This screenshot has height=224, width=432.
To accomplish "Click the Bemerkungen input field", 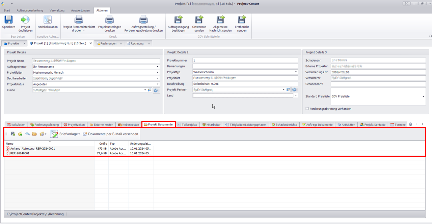I will pyautogui.click(x=245, y=66).
